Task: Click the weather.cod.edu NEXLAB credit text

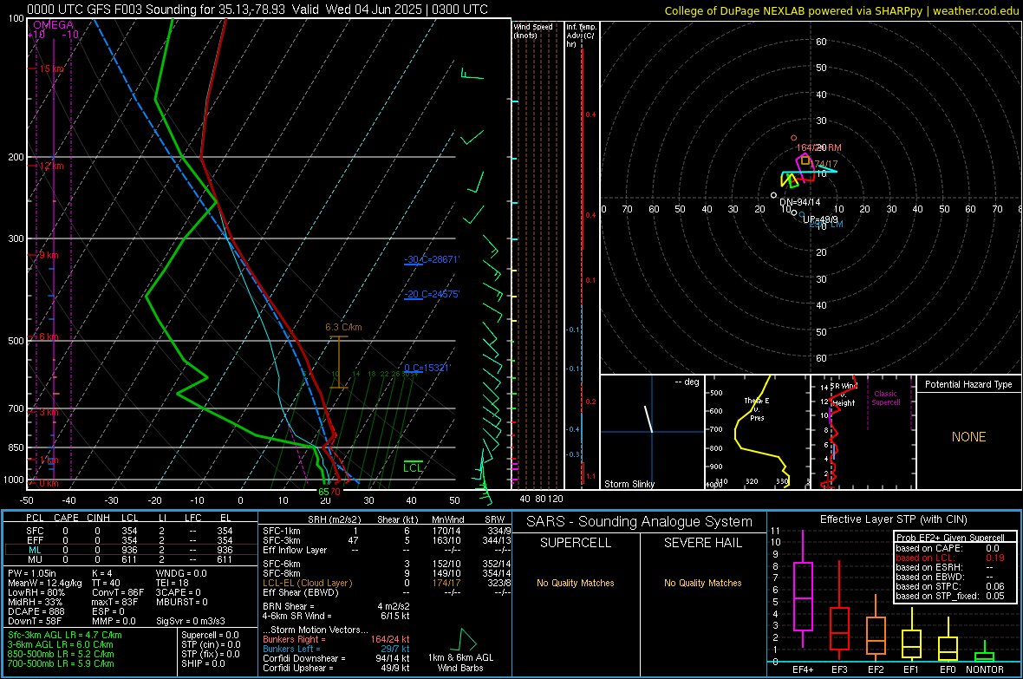Action: coord(841,10)
